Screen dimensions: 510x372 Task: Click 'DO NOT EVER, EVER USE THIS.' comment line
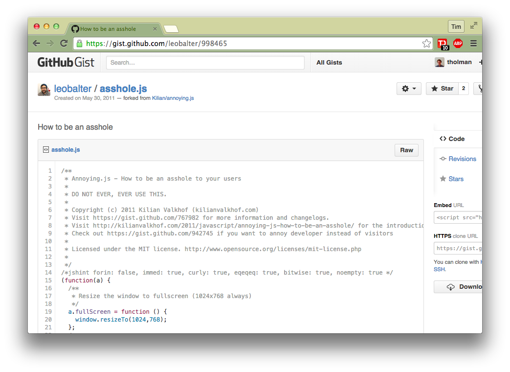point(119,194)
